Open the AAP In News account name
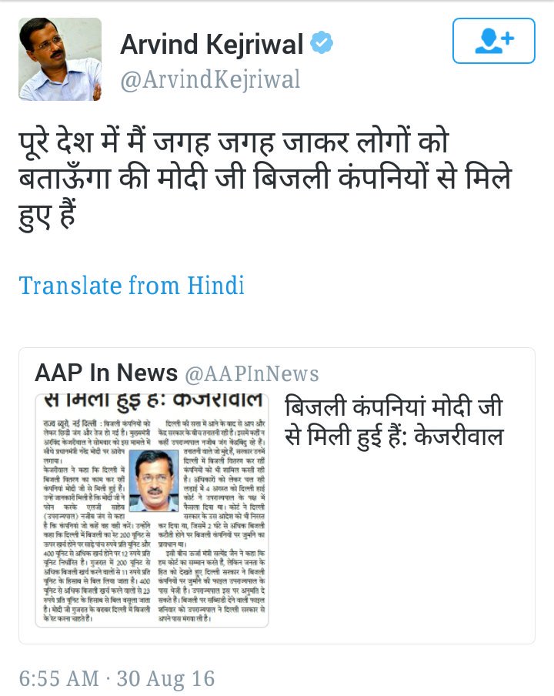This screenshot has height=696, width=554. tap(106, 373)
